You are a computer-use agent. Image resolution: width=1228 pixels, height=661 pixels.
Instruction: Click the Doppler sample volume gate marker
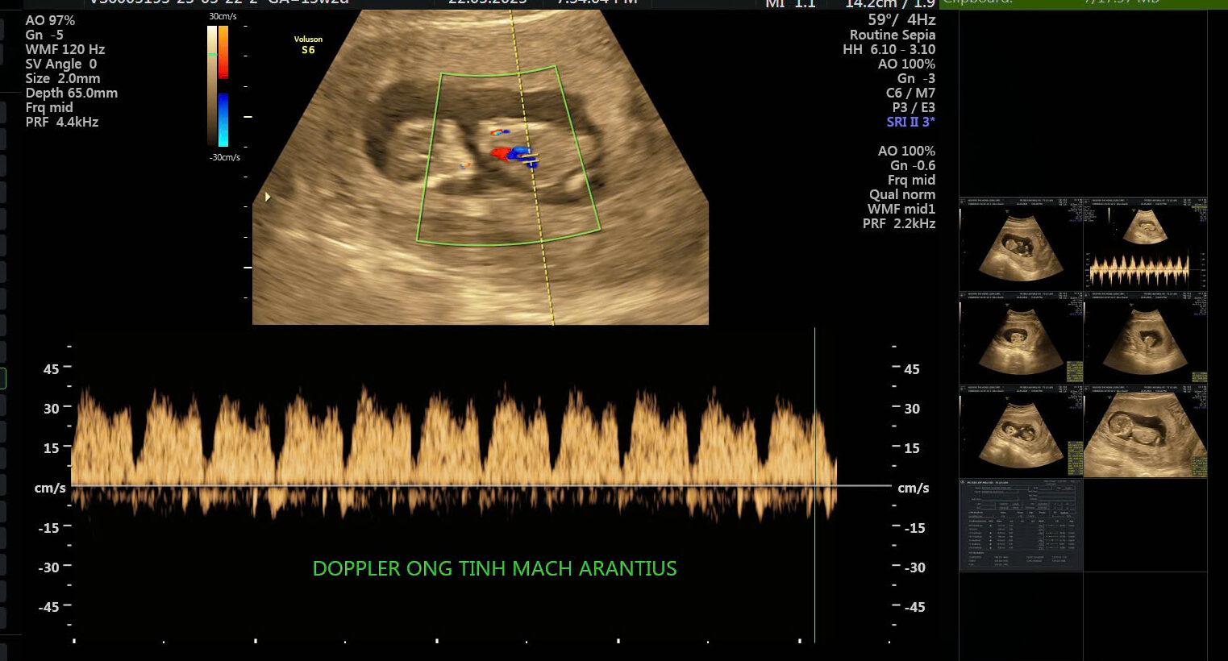[x=530, y=159]
